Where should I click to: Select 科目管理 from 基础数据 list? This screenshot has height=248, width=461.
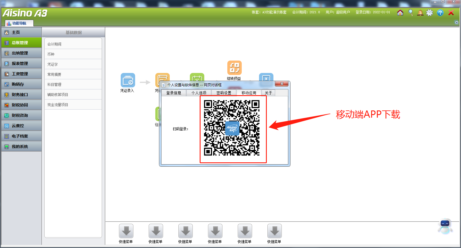point(54,84)
